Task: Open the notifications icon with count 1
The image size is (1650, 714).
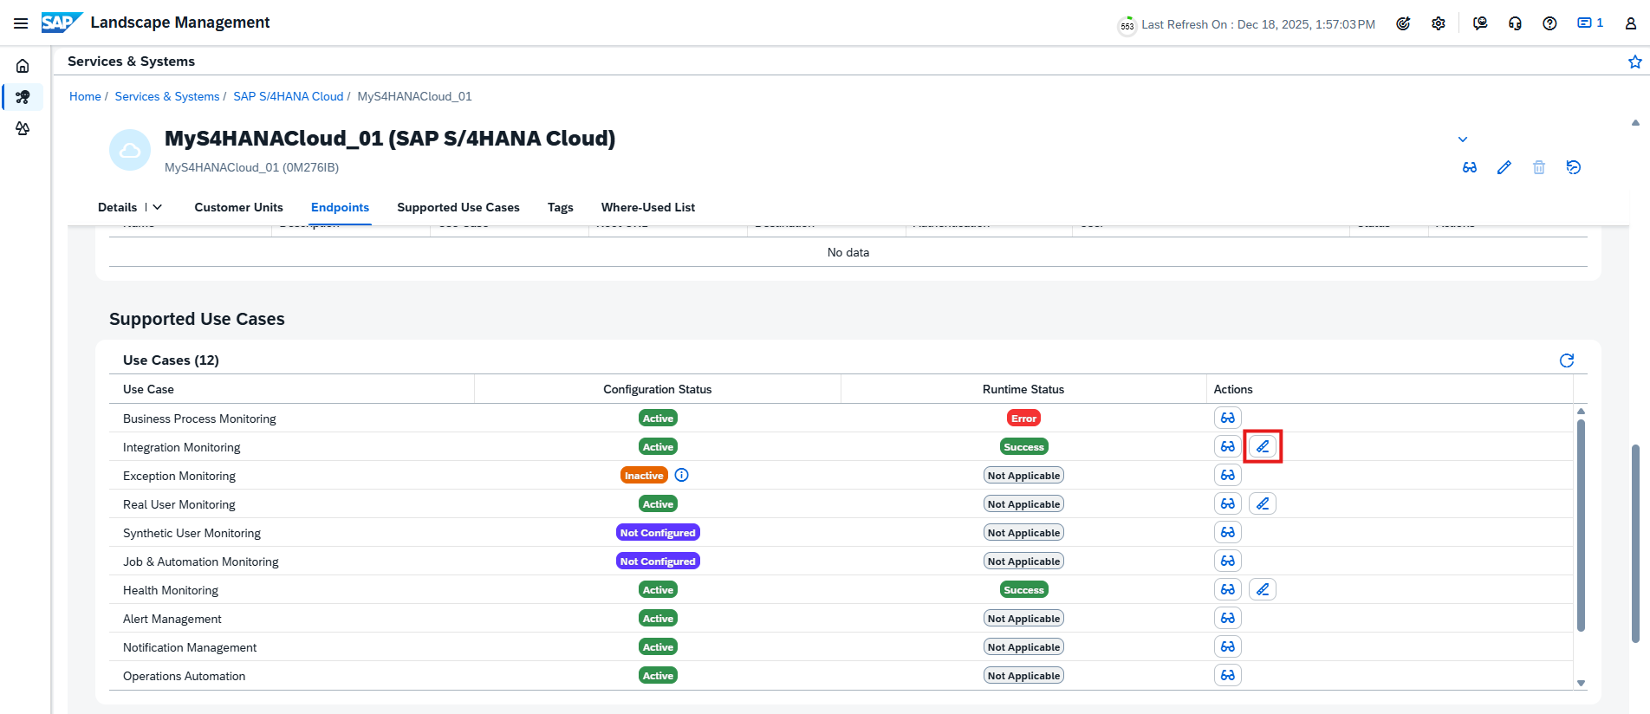Action: 1589,23
